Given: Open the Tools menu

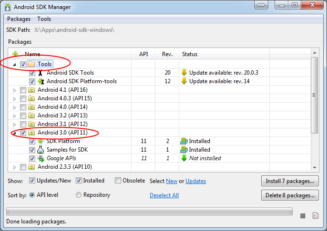Looking at the screenshot, I should [x=44, y=19].
